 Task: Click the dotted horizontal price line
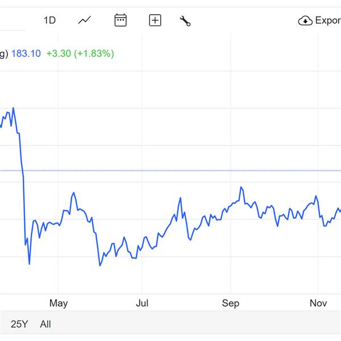pyautogui.click(x=170, y=170)
